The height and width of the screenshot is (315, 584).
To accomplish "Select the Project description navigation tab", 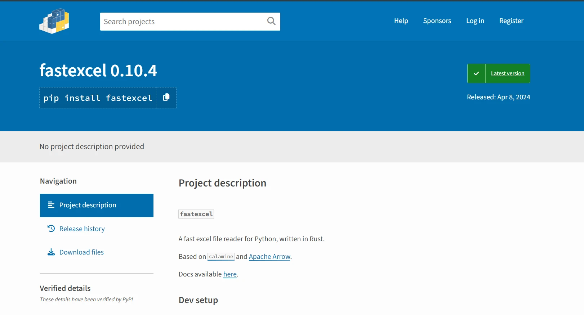I will [x=88, y=205].
